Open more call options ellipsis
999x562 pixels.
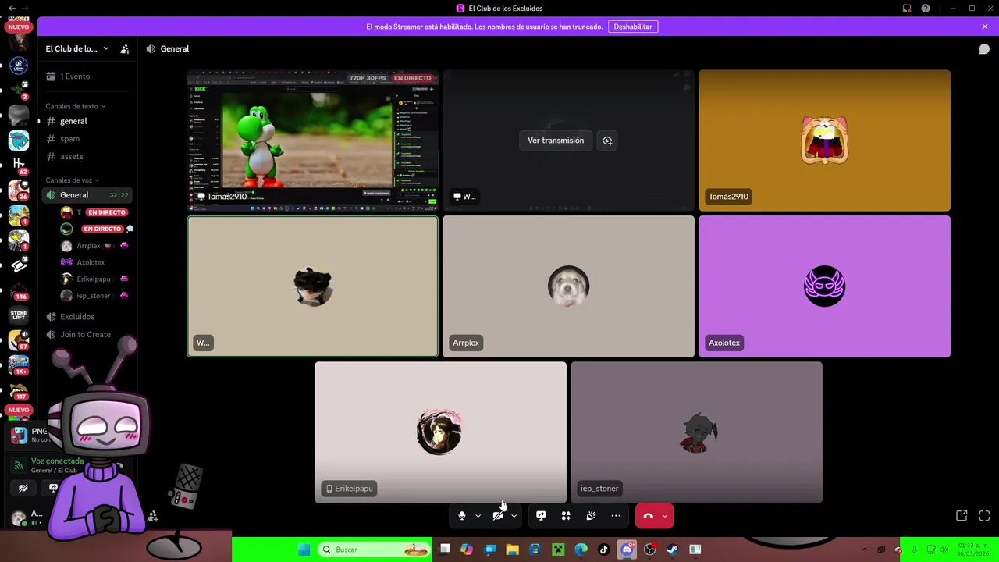(x=616, y=516)
